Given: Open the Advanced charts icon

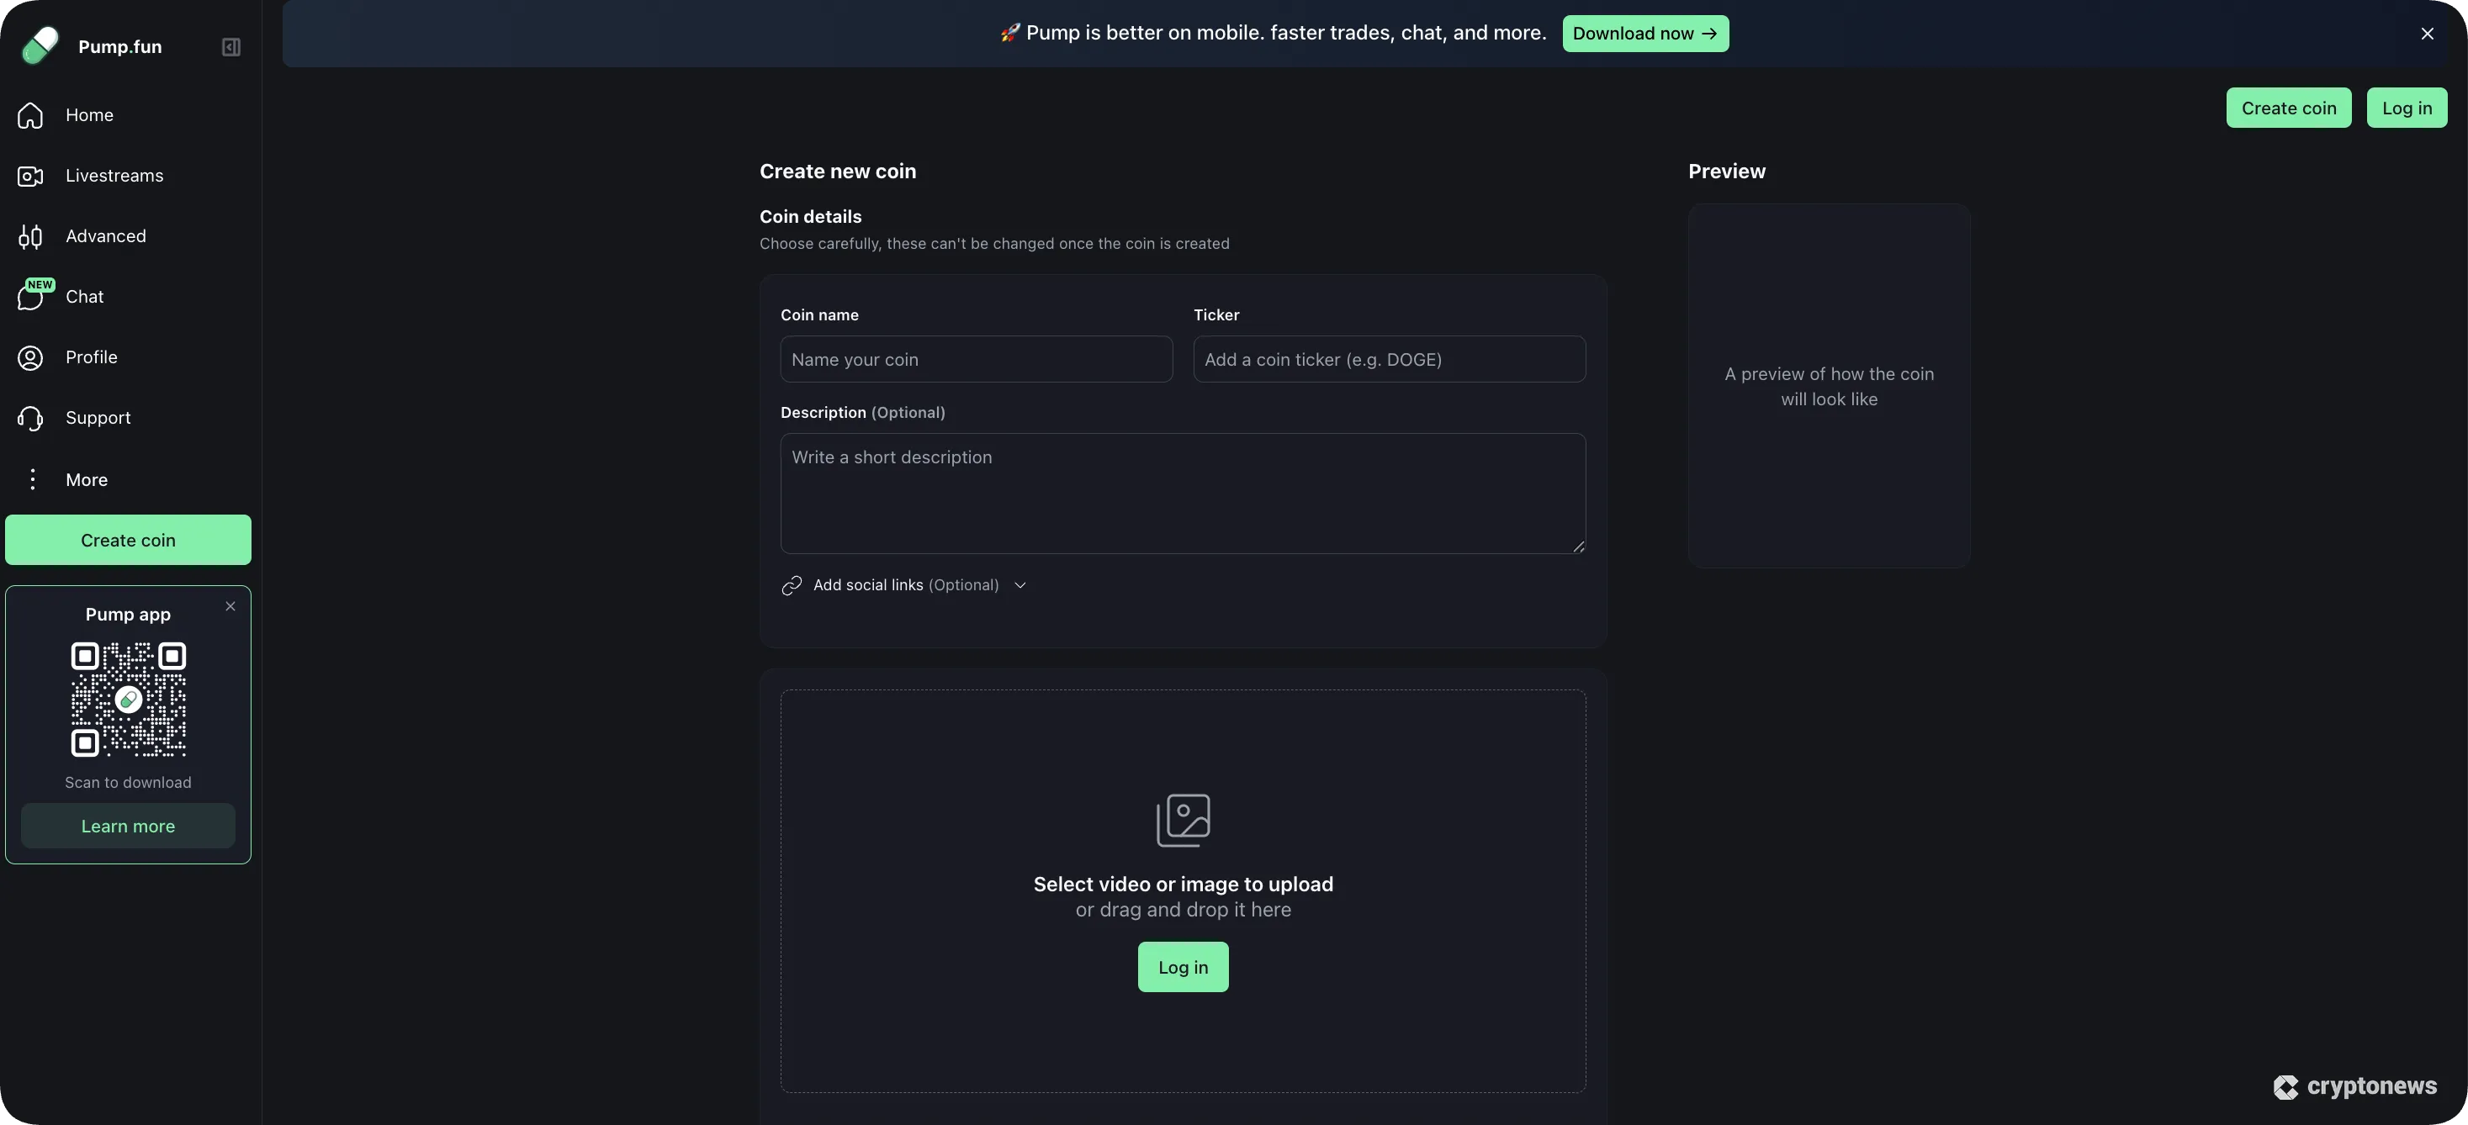Looking at the screenshot, I should click(x=29, y=235).
